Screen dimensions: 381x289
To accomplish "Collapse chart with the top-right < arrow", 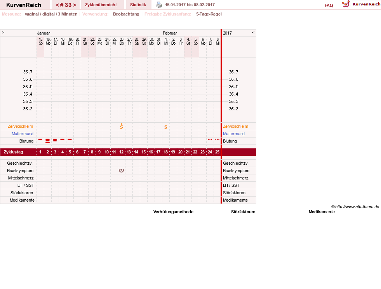I will [x=253, y=32].
